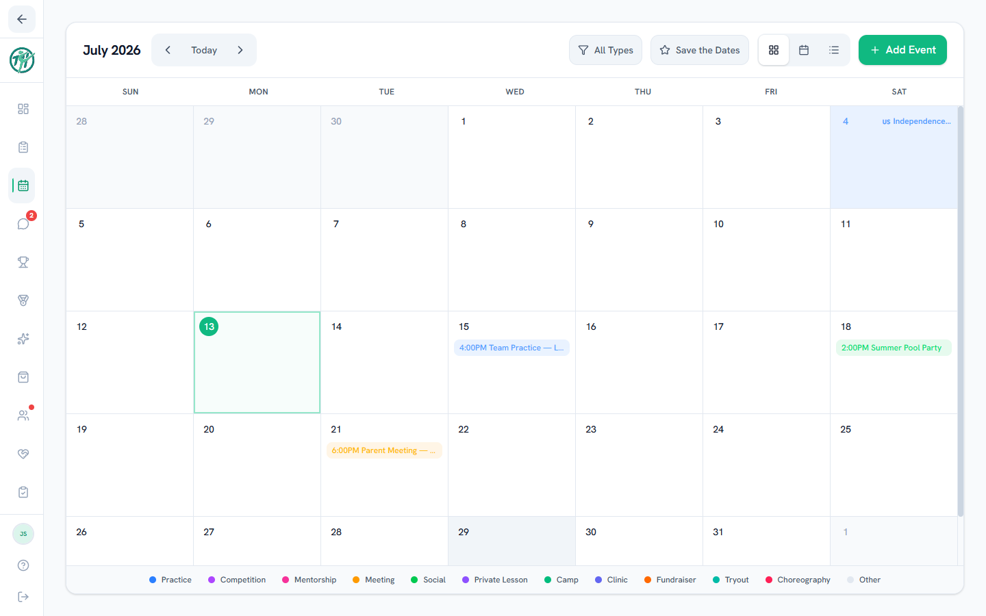
Task: Go to previous month chevron
Action: [168, 50]
